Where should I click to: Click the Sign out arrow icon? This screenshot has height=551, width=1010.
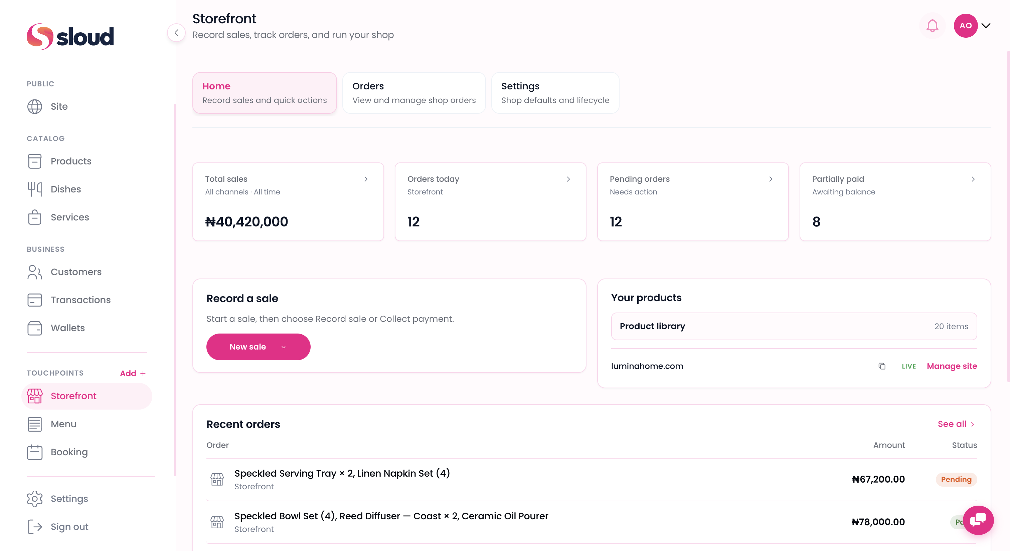pos(34,527)
